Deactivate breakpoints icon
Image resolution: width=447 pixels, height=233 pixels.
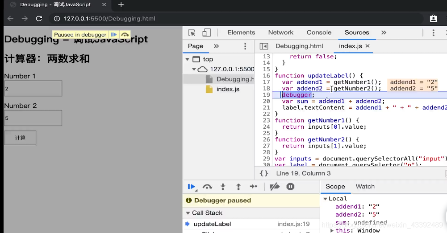275,187
